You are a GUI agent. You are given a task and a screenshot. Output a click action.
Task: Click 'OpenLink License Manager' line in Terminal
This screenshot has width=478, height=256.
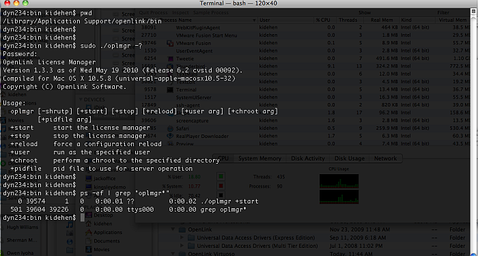tap(49, 62)
